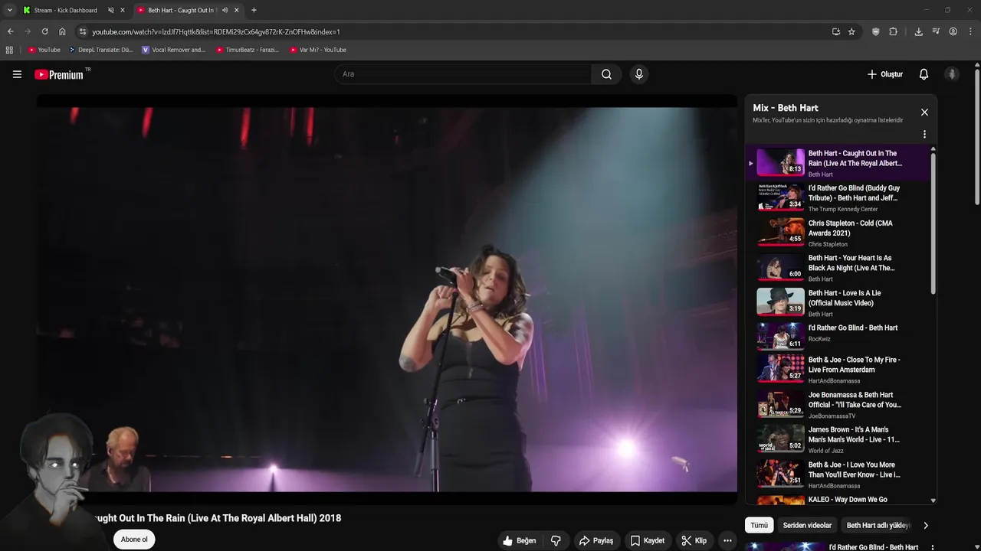Select the Tümü filter chip

click(759, 526)
